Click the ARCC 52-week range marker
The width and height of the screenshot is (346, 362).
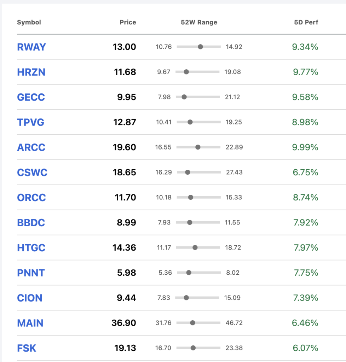(198, 147)
